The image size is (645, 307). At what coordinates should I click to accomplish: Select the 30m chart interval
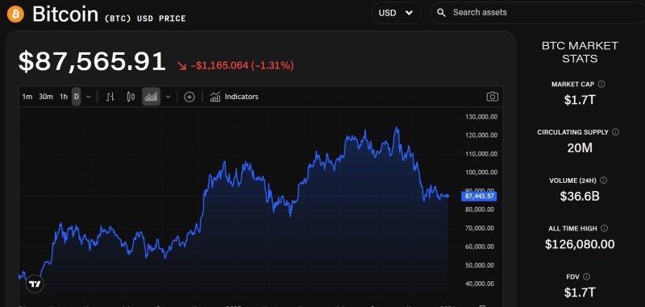(46, 97)
